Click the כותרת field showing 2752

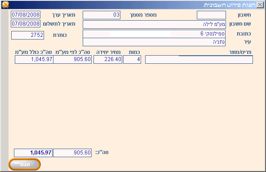[28, 35]
